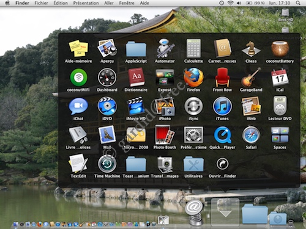The image size is (306, 229).
Task: Open the Fichier menu
Action: 41,3
